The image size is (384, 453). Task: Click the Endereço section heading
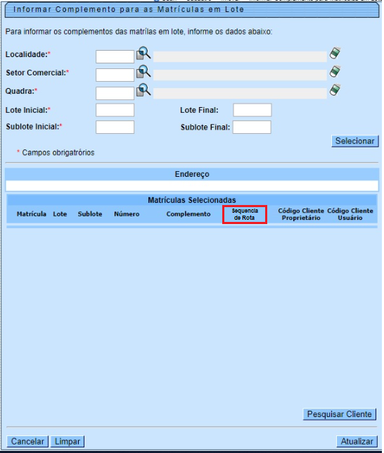192,174
